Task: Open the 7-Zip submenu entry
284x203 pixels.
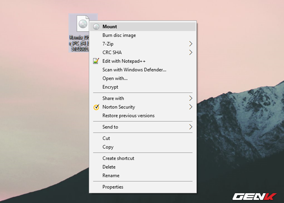Action: 143,44
